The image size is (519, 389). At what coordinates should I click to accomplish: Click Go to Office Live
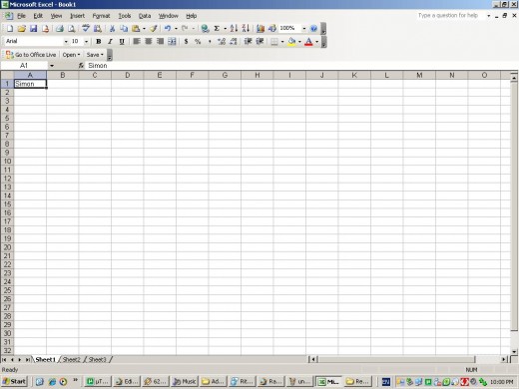click(31, 55)
